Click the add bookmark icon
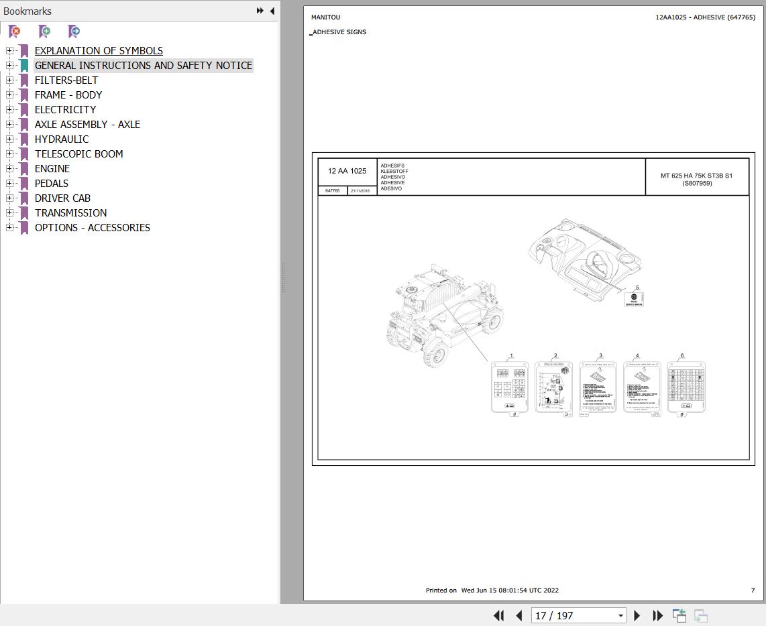The height and width of the screenshot is (626, 766). point(44,32)
